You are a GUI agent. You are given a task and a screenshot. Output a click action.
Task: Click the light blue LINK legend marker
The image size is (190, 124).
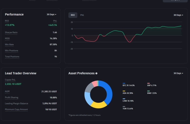pos(124,99)
